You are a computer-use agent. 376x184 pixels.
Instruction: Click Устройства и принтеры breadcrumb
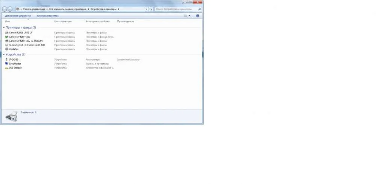click(103, 9)
